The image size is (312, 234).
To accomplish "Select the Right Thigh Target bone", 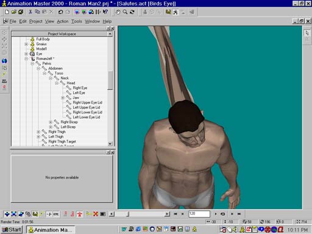I will 62,141.
